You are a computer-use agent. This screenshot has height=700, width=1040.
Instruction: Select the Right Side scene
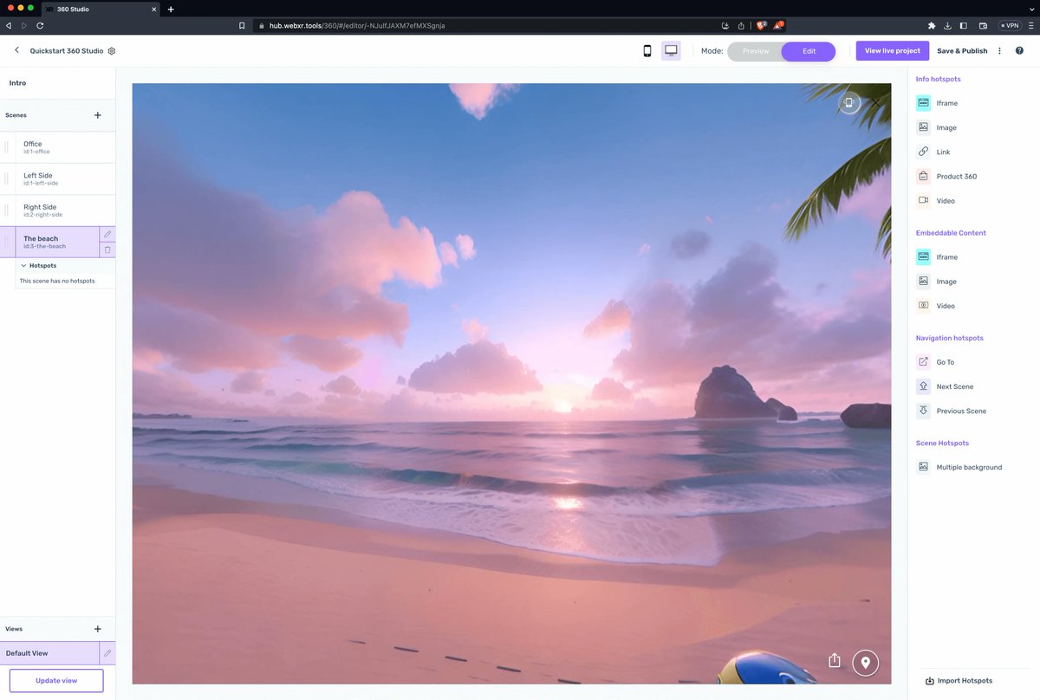pyautogui.click(x=52, y=210)
